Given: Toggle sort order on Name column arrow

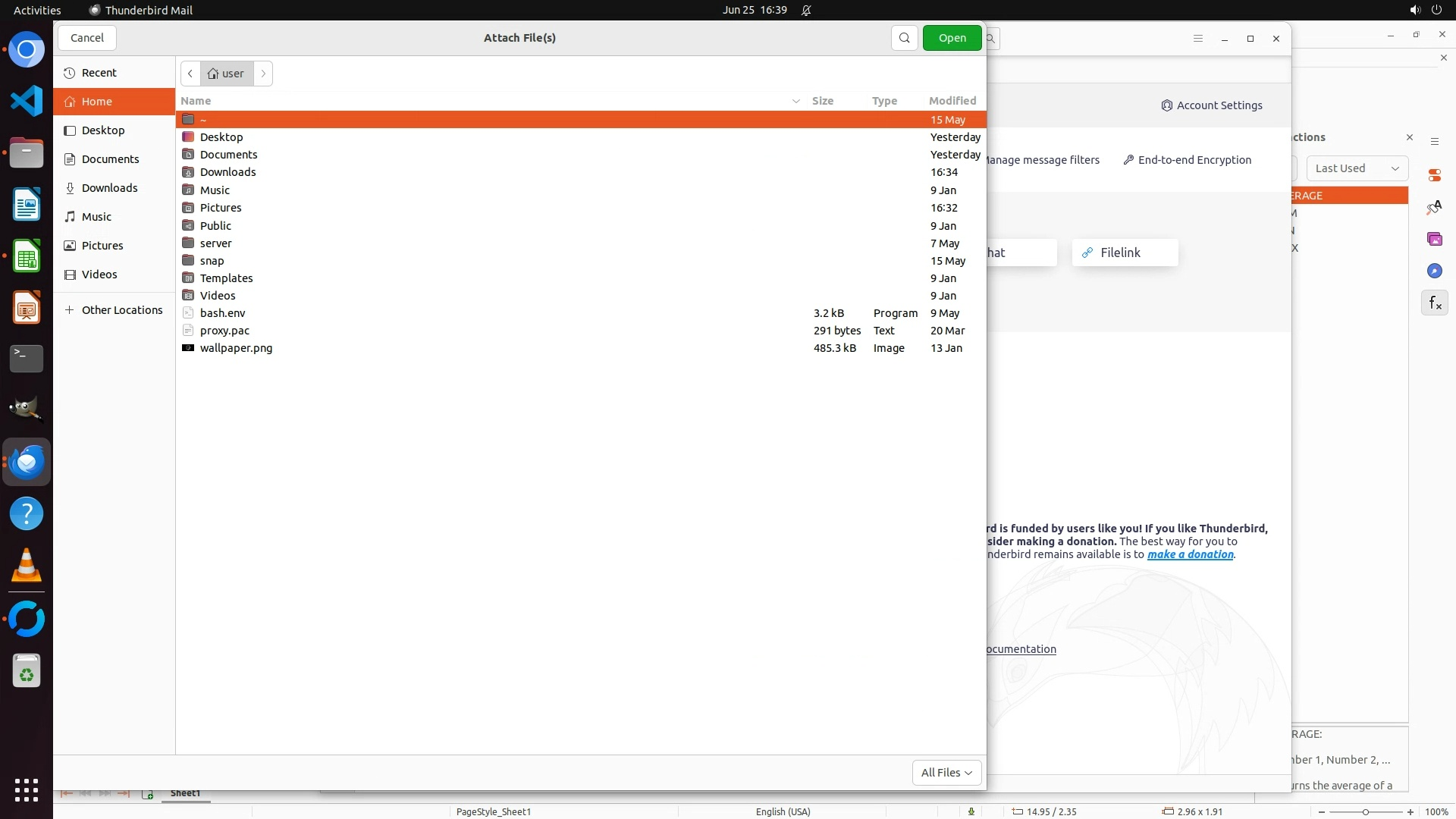Looking at the screenshot, I should tap(795, 101).
